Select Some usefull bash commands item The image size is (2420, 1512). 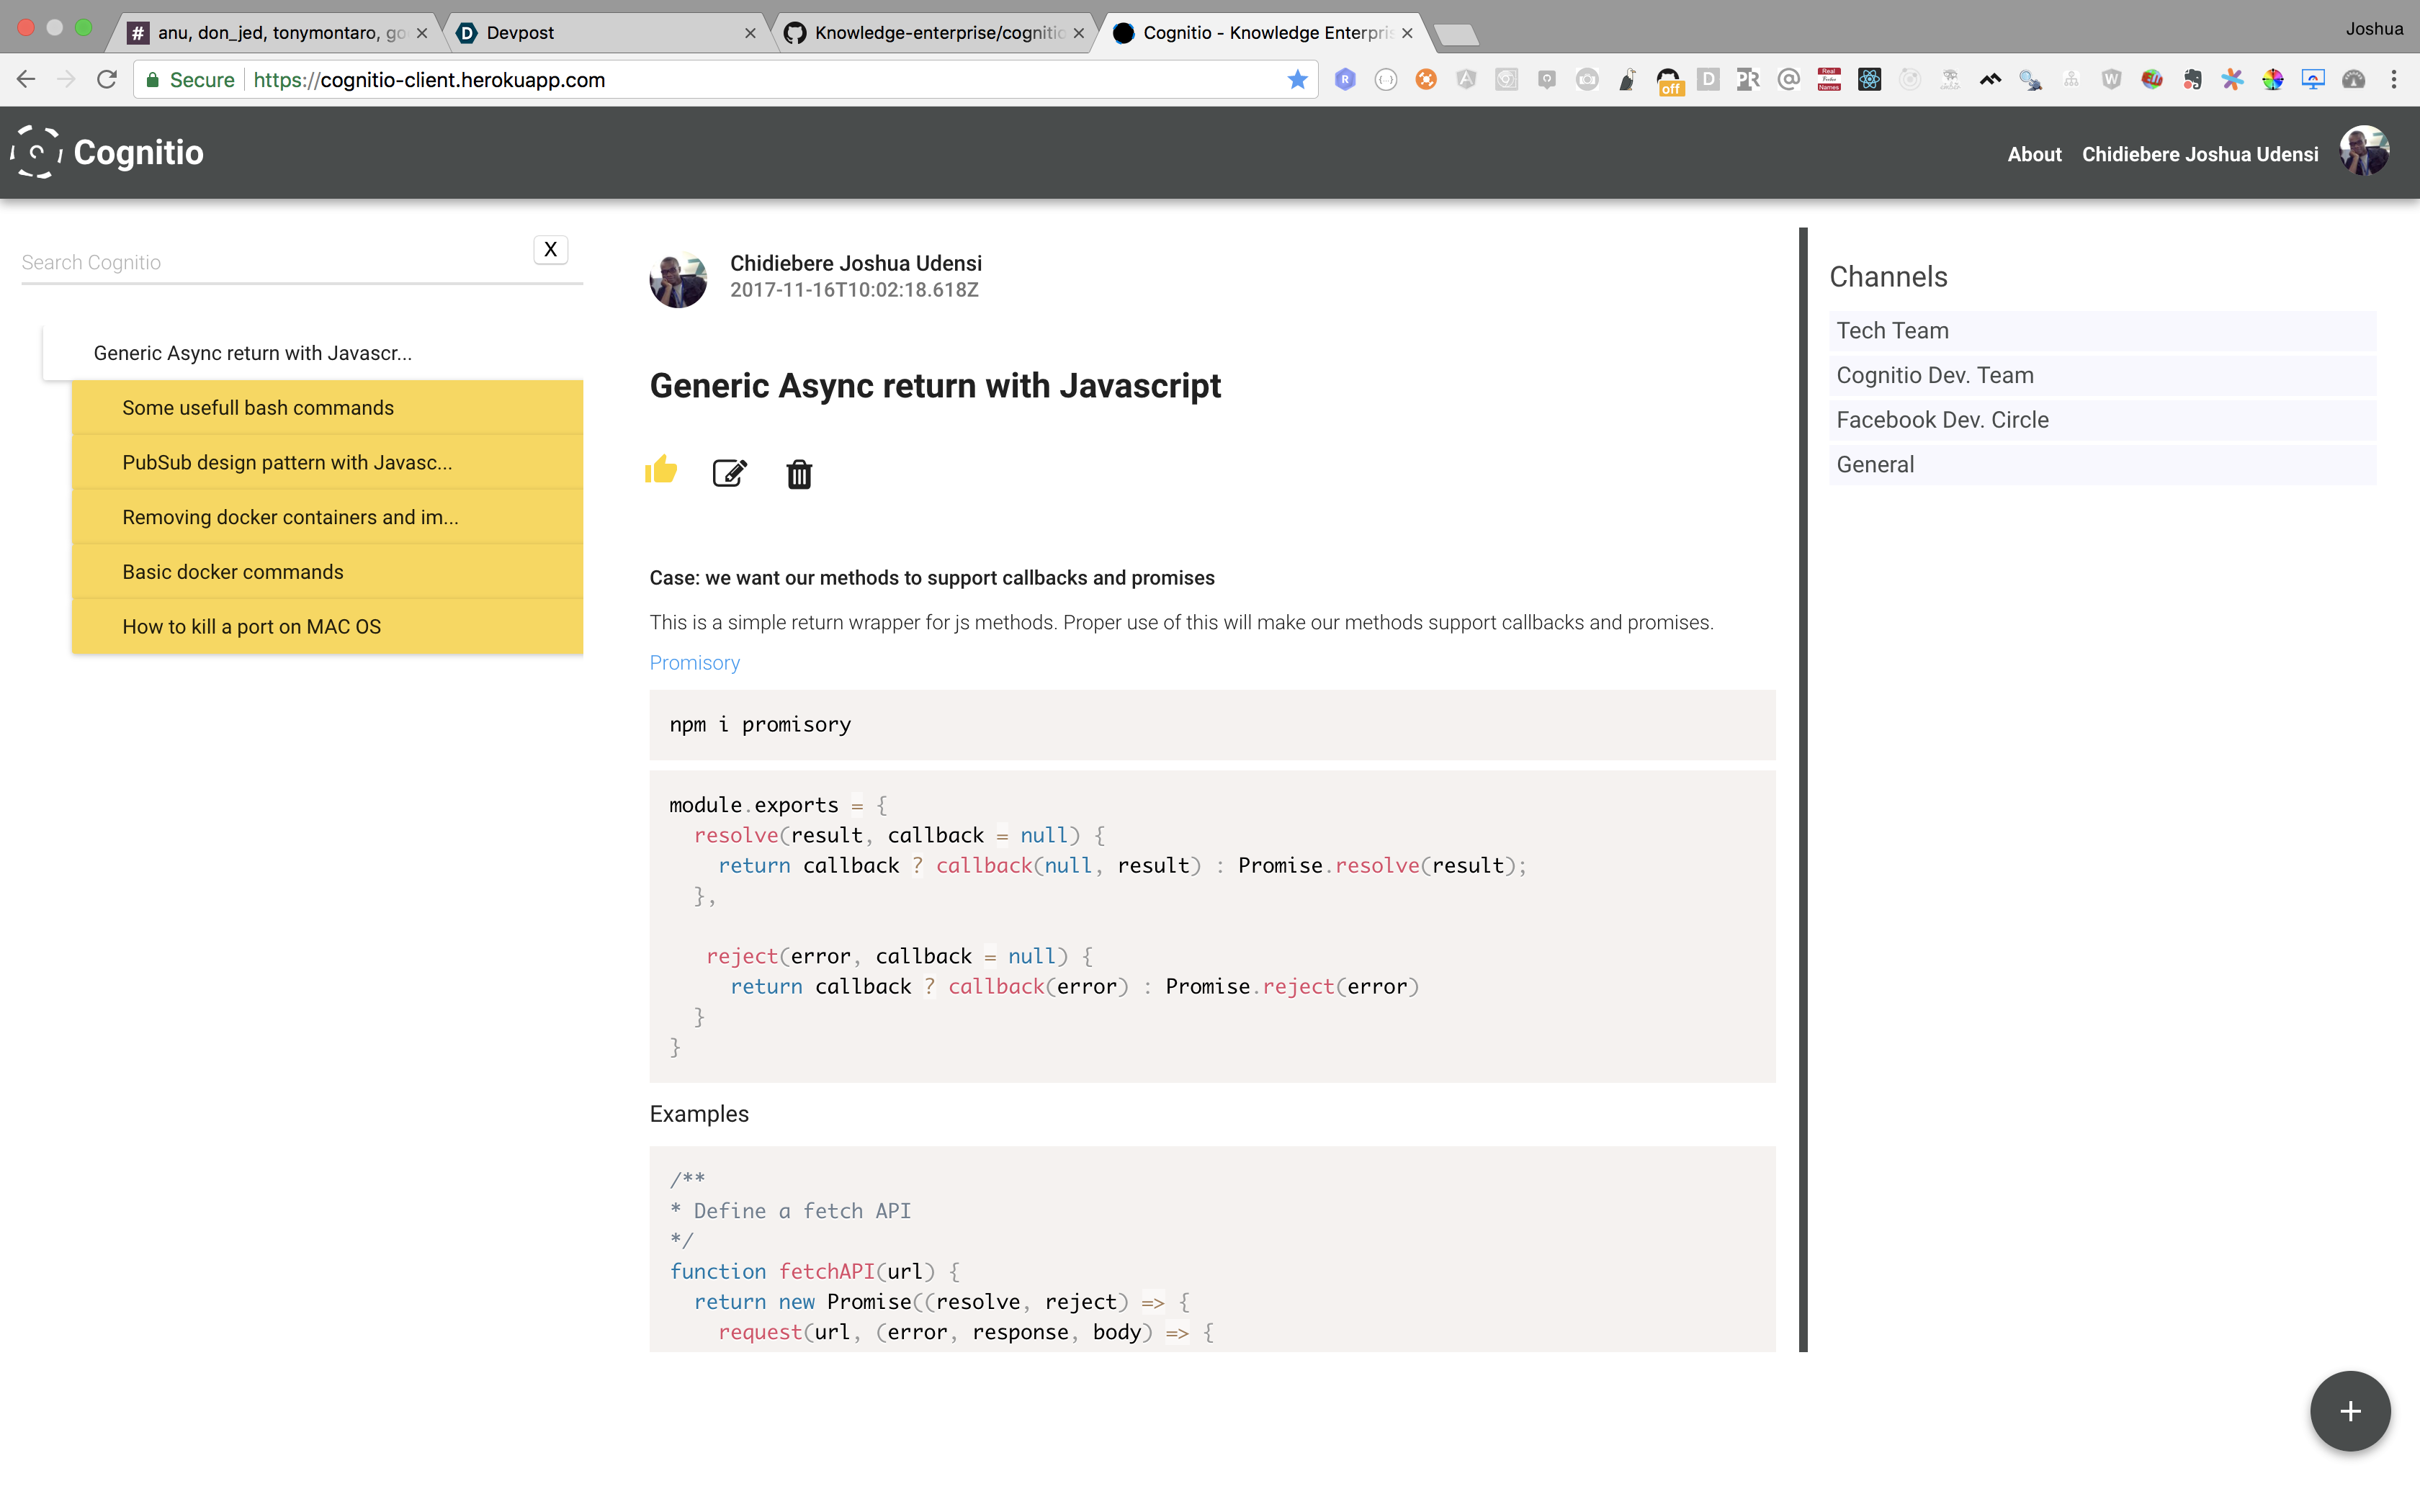point(258,408)
